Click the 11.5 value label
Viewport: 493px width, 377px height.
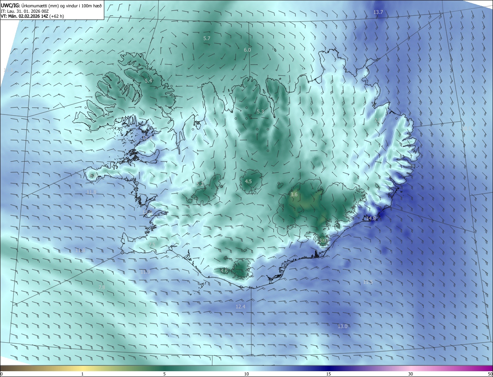pyautogui.click(x=368, y=282)
